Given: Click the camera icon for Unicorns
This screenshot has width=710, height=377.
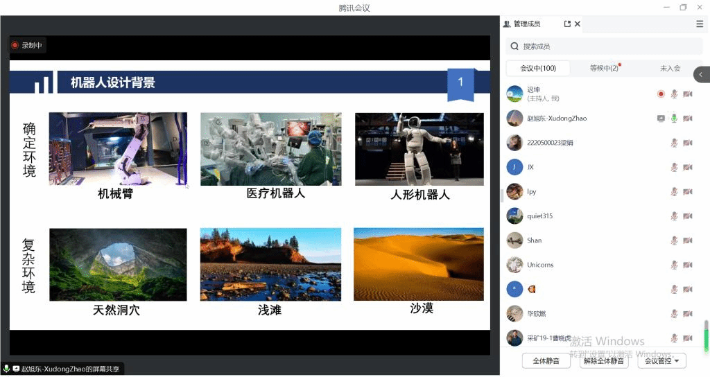Looking at the screenshot, I should click(x=687, y=265).
